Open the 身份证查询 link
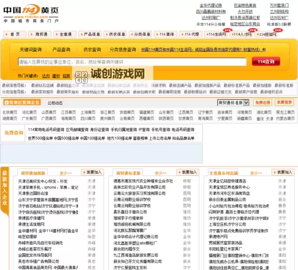 (x=99, y=130)
